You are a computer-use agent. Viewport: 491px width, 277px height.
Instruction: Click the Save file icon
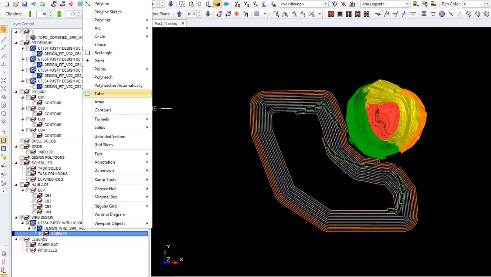(x=25, y=4)
